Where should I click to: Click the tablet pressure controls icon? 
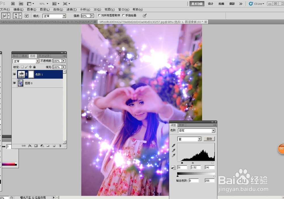[x=144, y=16]
